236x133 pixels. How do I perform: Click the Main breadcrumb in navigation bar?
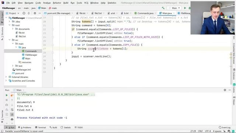point(42,8)
